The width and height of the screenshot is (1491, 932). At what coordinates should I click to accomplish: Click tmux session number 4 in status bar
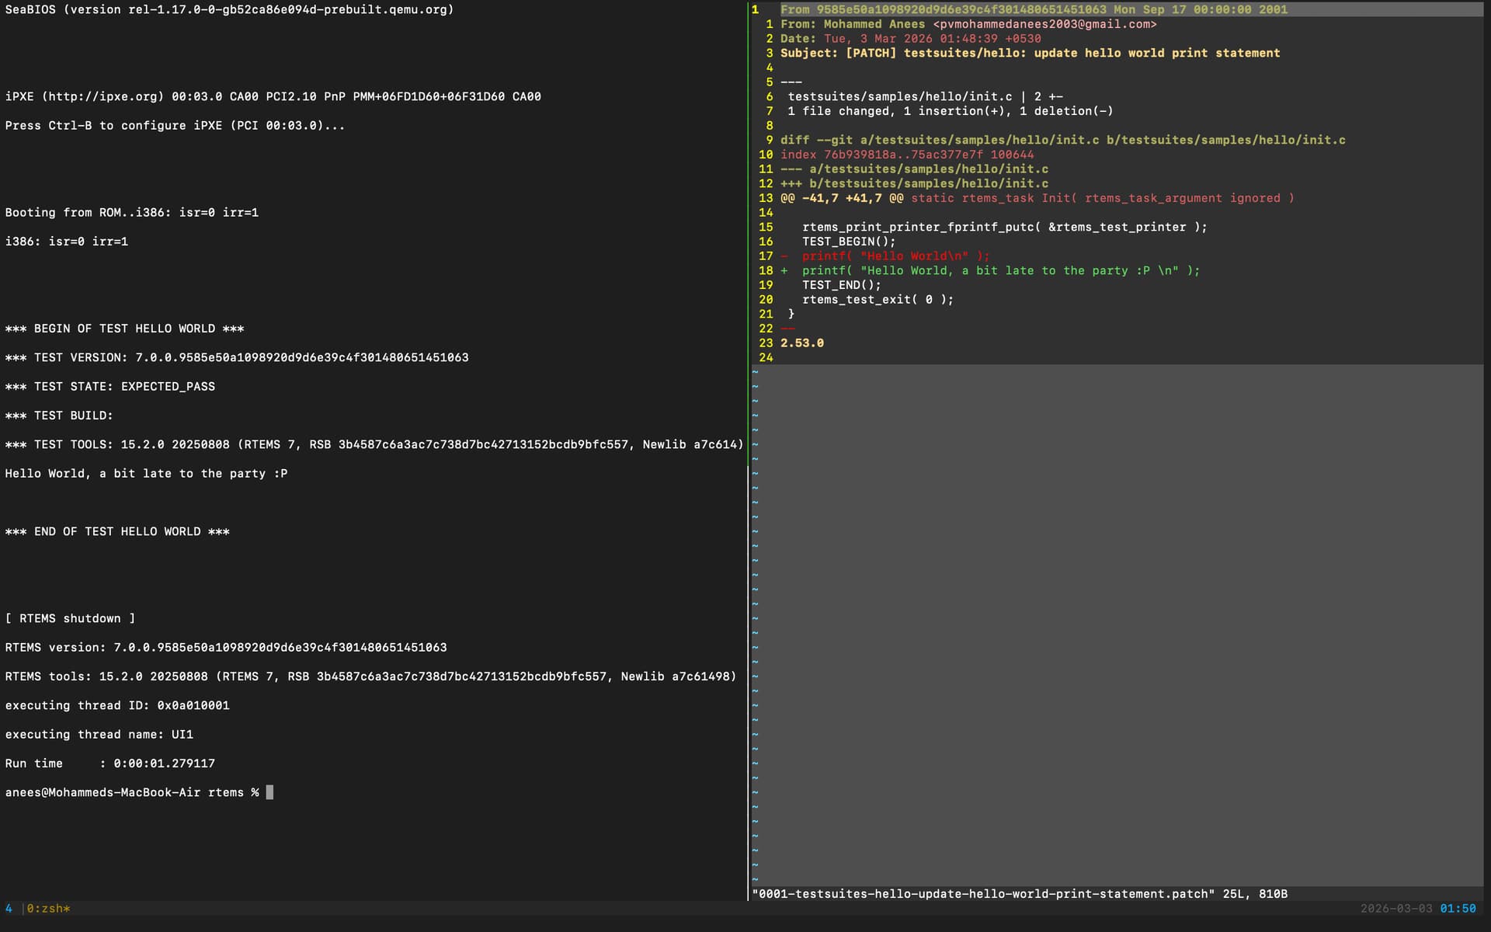coord(9,909)
